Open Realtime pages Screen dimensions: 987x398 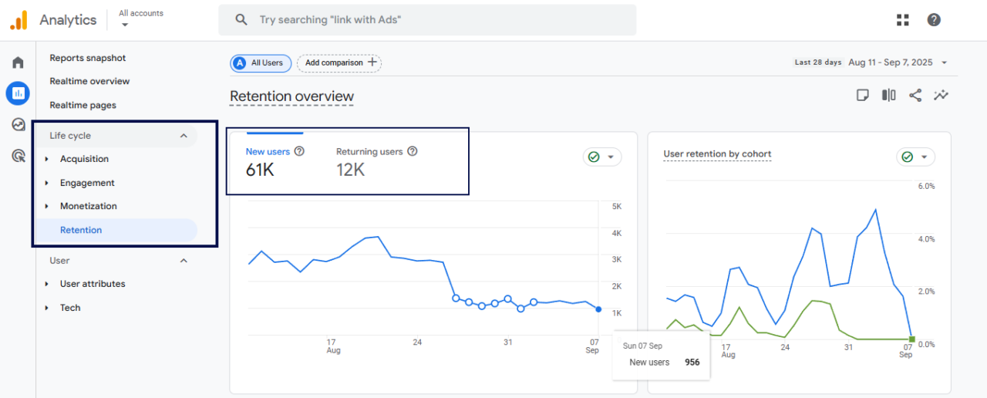coord(83,105)
